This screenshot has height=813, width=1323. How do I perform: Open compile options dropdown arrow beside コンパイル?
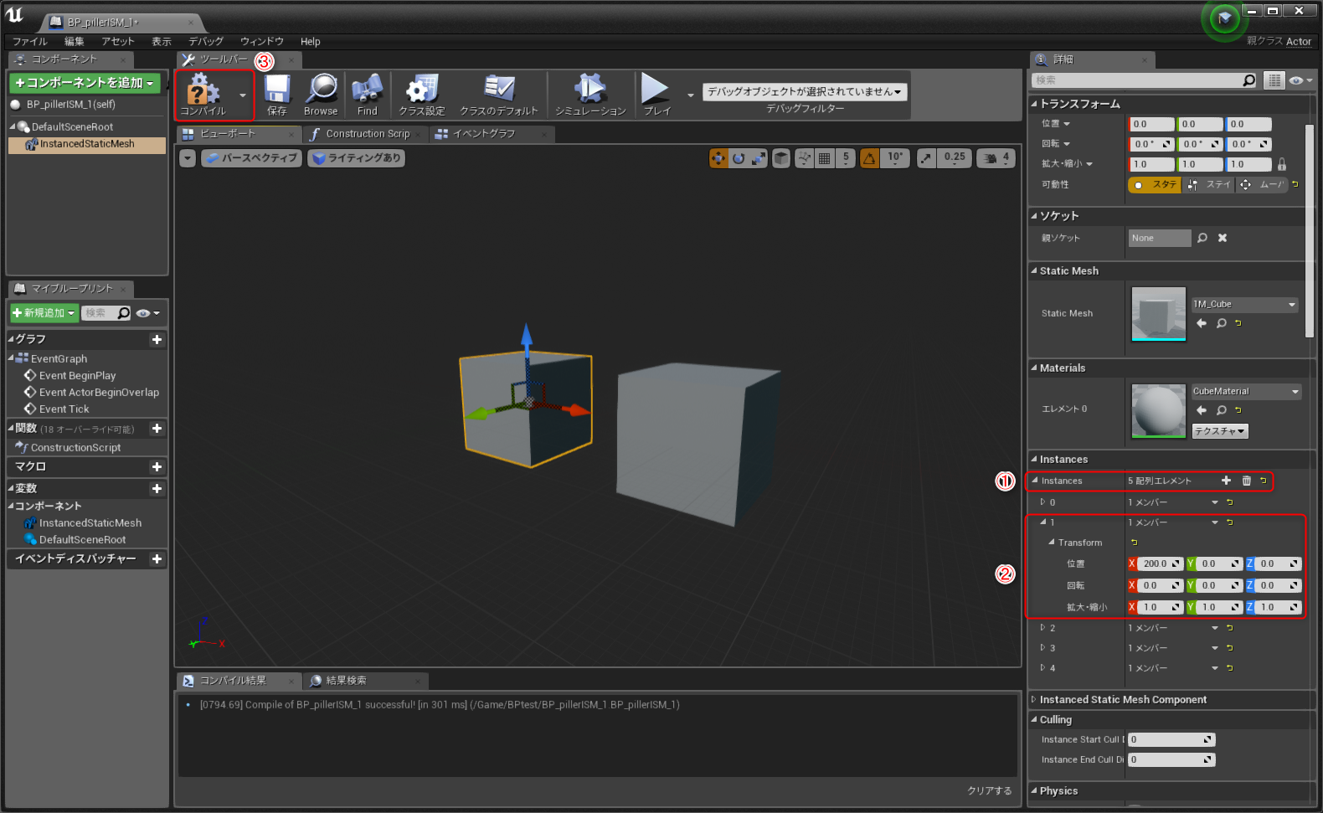[x=243, y=95]
